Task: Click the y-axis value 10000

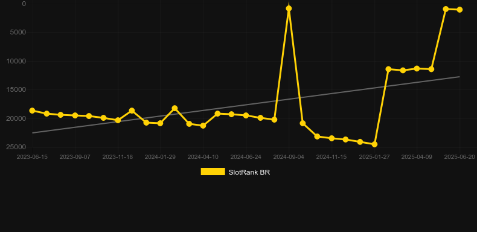Action: pyautogui.click(x=16, y=61)
